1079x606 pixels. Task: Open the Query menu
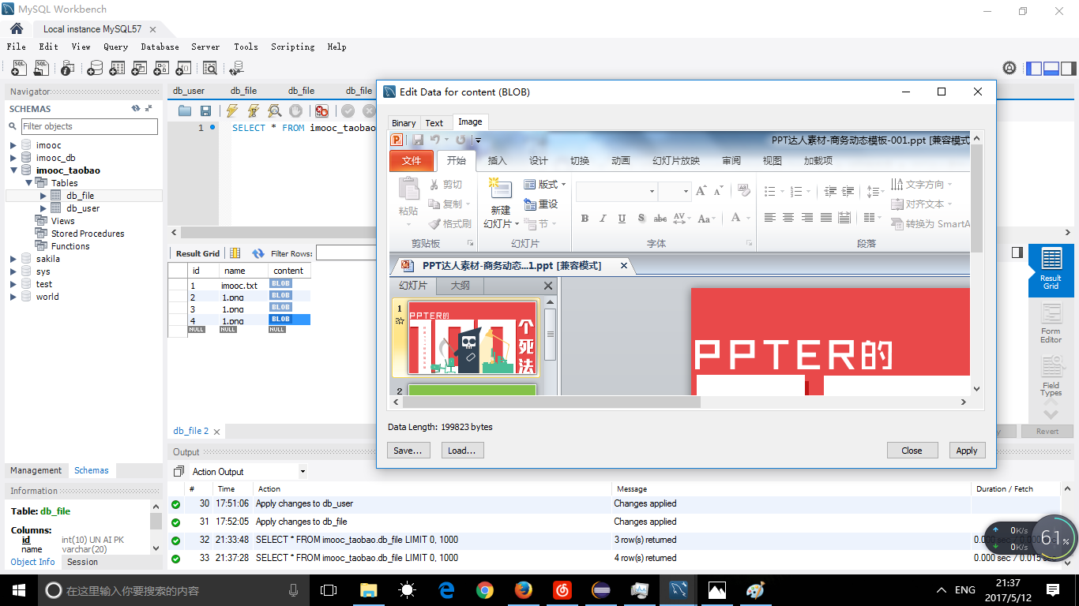(115, 47)
